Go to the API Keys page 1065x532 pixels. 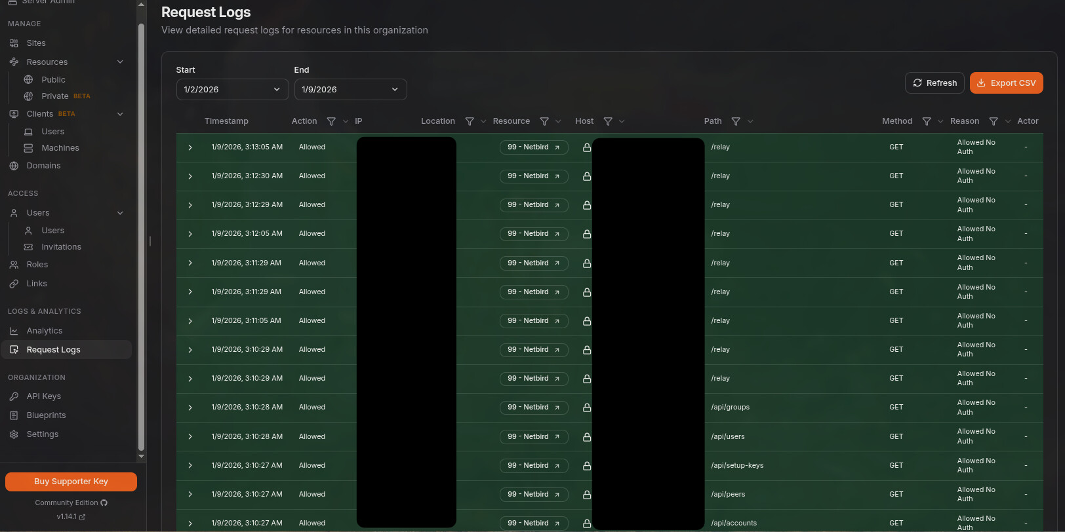point(43,396)
